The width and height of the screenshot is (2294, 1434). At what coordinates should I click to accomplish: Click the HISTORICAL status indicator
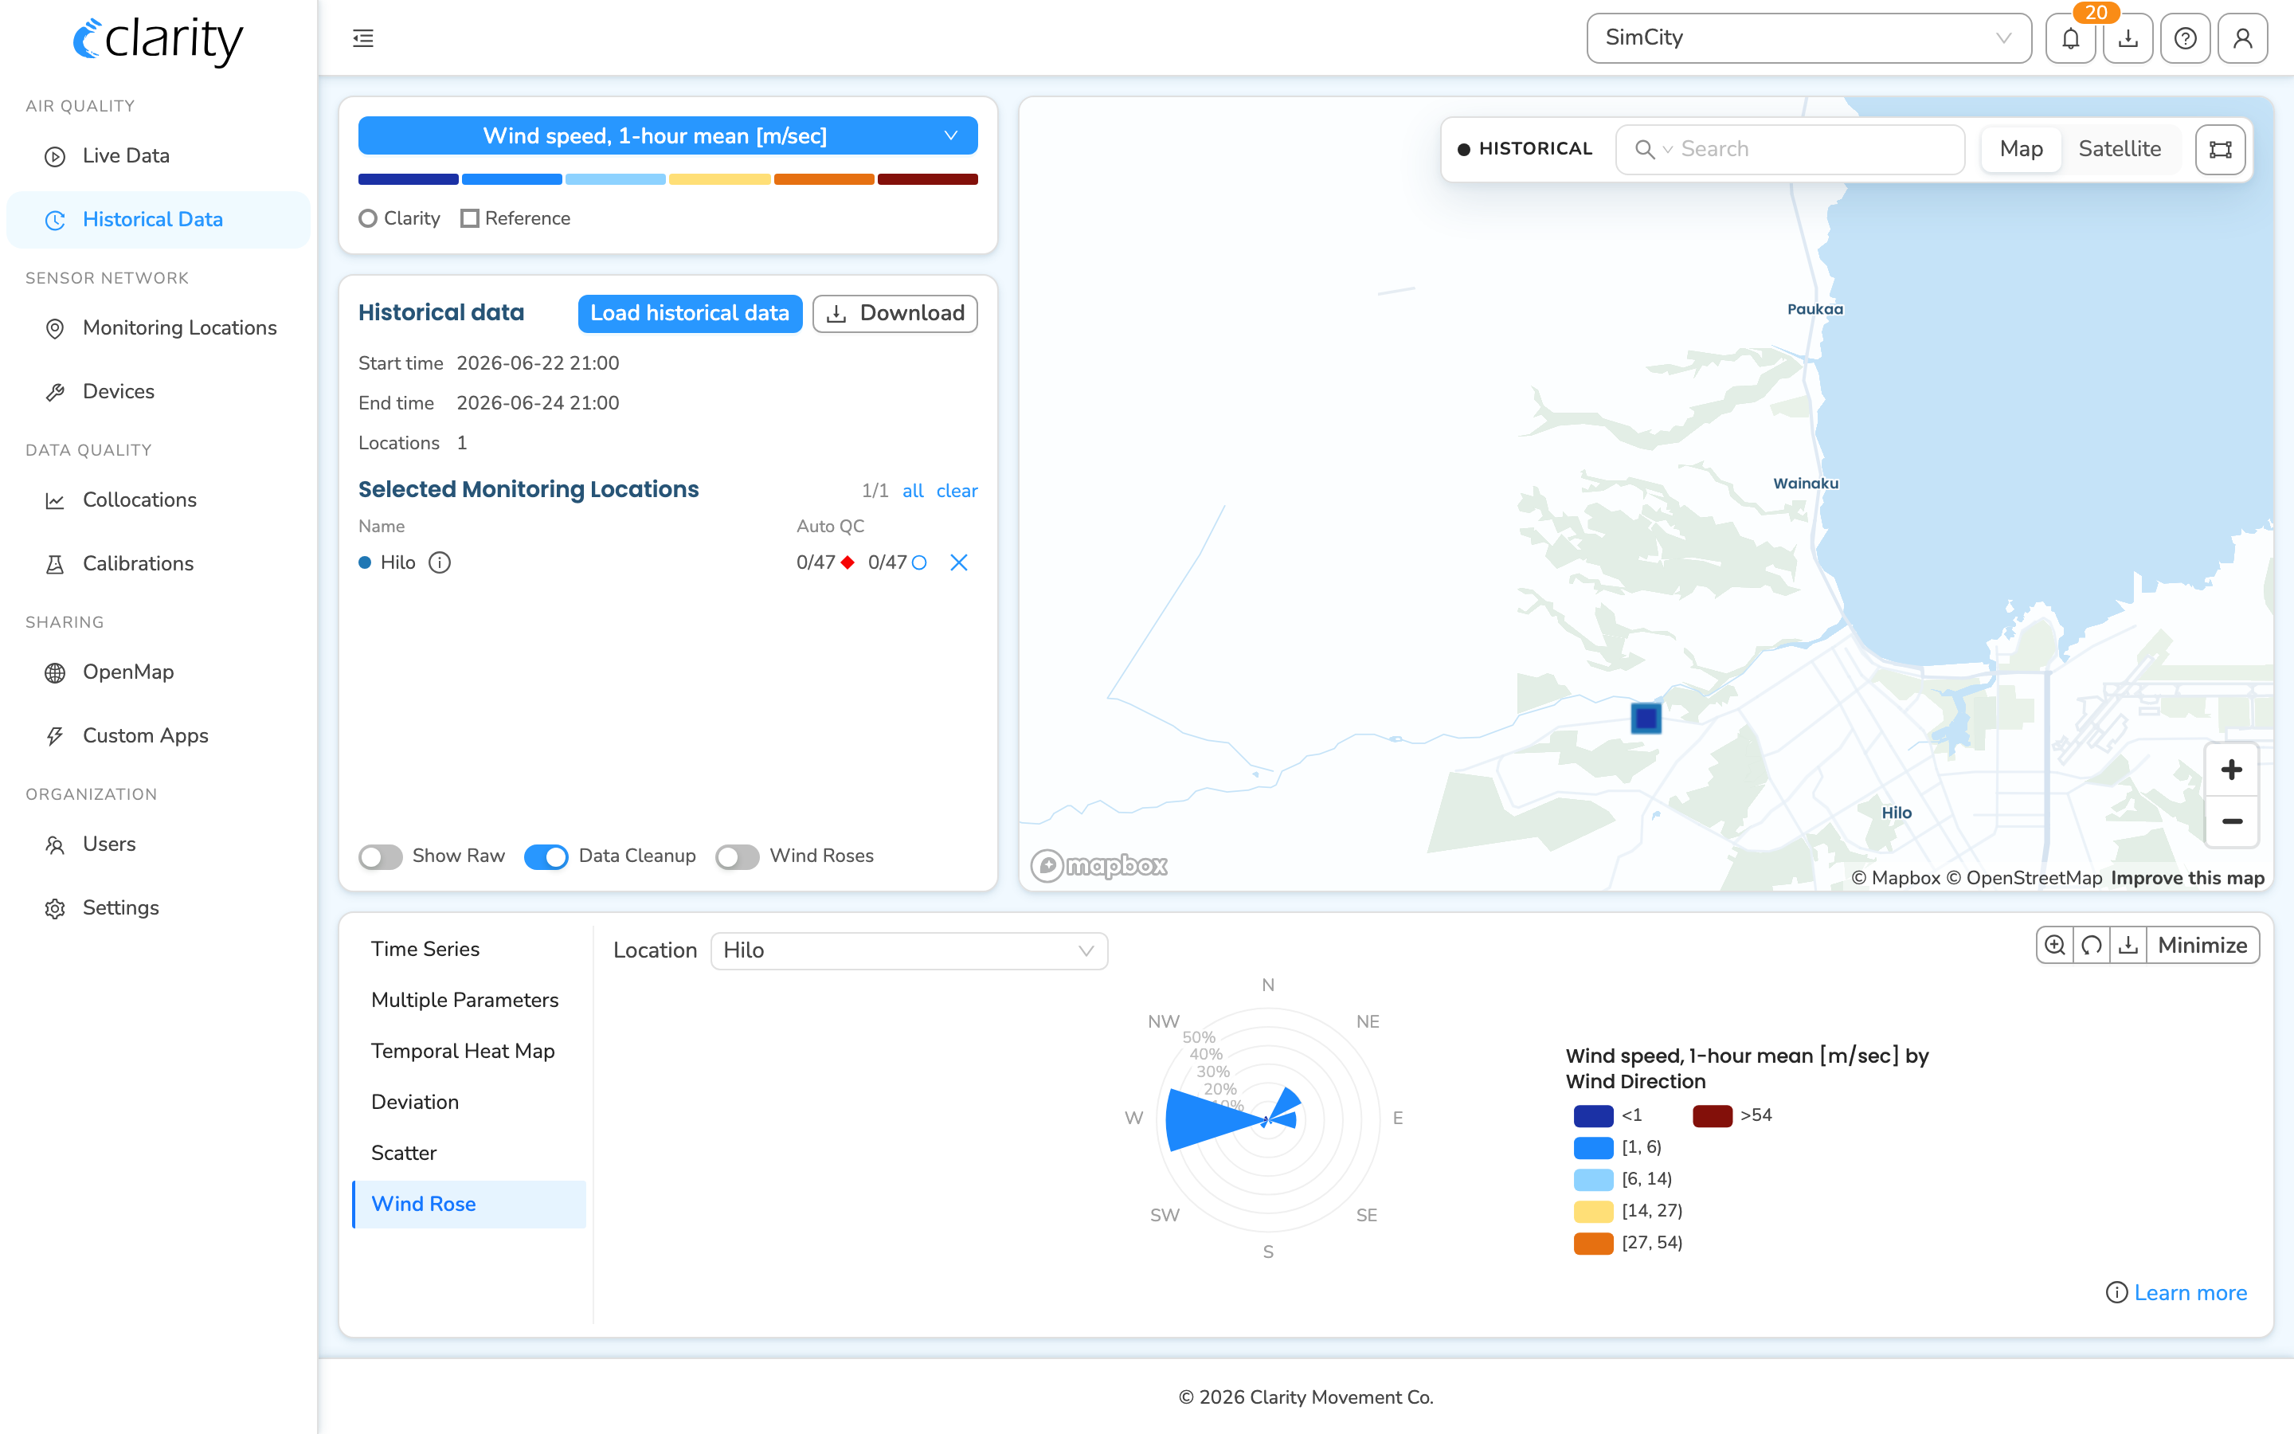click(1525, 149)
